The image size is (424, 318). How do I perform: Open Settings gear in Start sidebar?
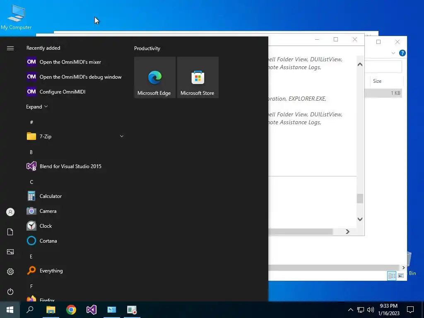pyautogui.click(x=10, y=272)
